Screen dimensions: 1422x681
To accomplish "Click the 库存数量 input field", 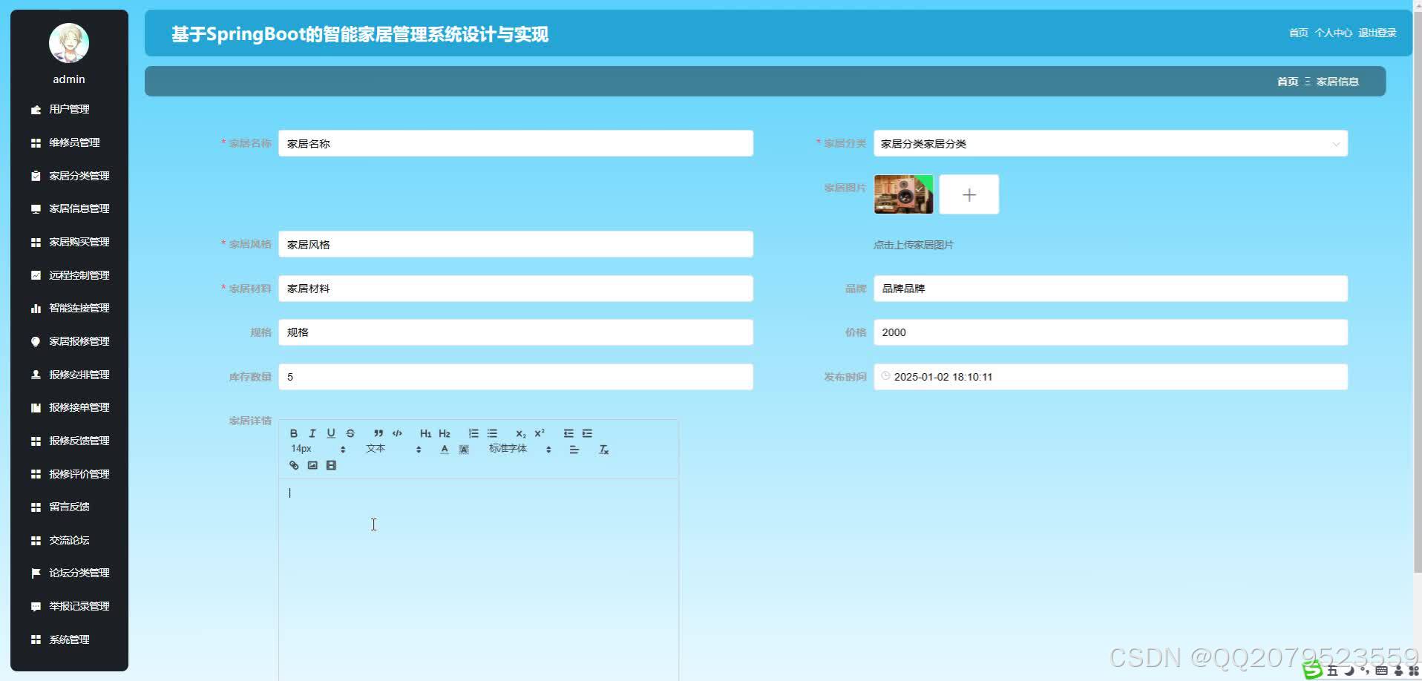I will pos(516,377).
